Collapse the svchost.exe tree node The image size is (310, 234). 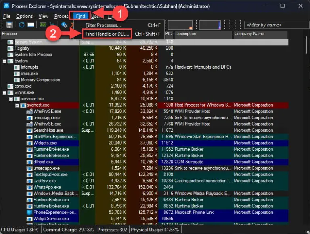pyautogui.click(x=17, y=105)
